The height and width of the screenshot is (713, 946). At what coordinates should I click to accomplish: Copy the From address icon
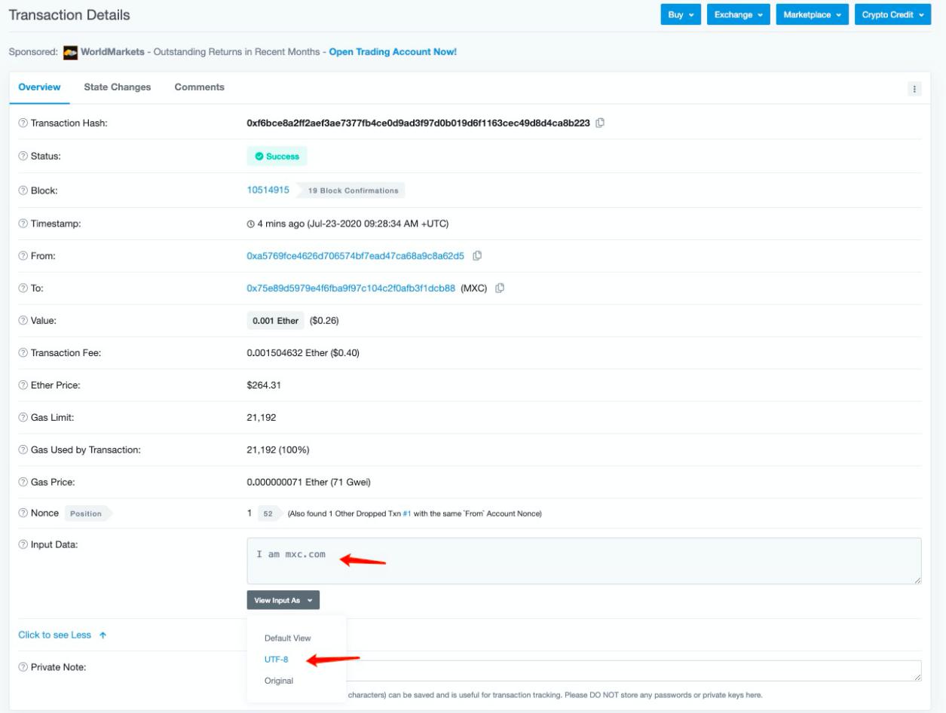coord(477,255)
